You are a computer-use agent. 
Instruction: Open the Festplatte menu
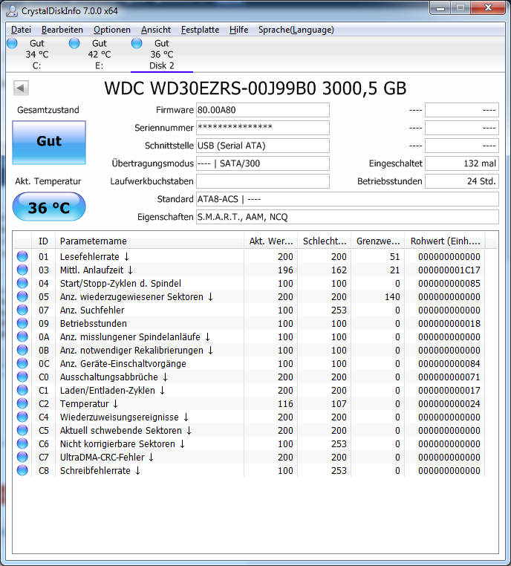coord(200,30)
